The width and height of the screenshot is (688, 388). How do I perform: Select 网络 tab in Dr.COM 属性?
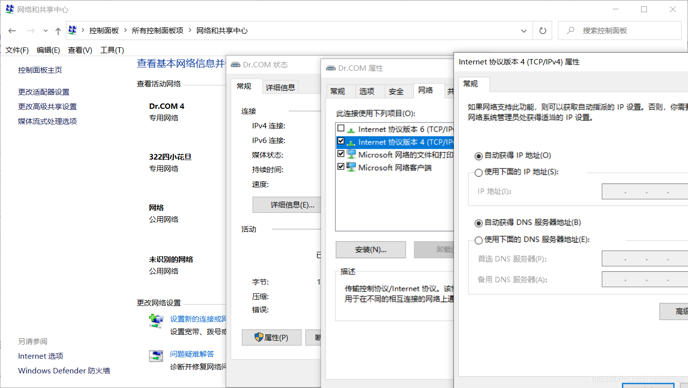click(x=426, y=90)
